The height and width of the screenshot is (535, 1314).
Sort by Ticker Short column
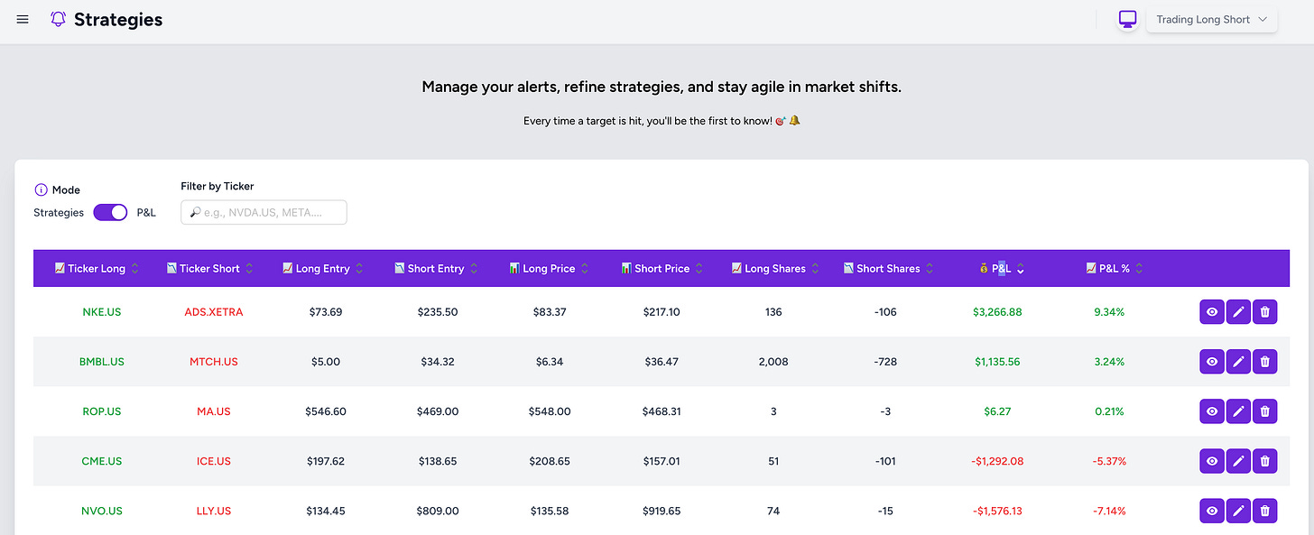[210, 268]
